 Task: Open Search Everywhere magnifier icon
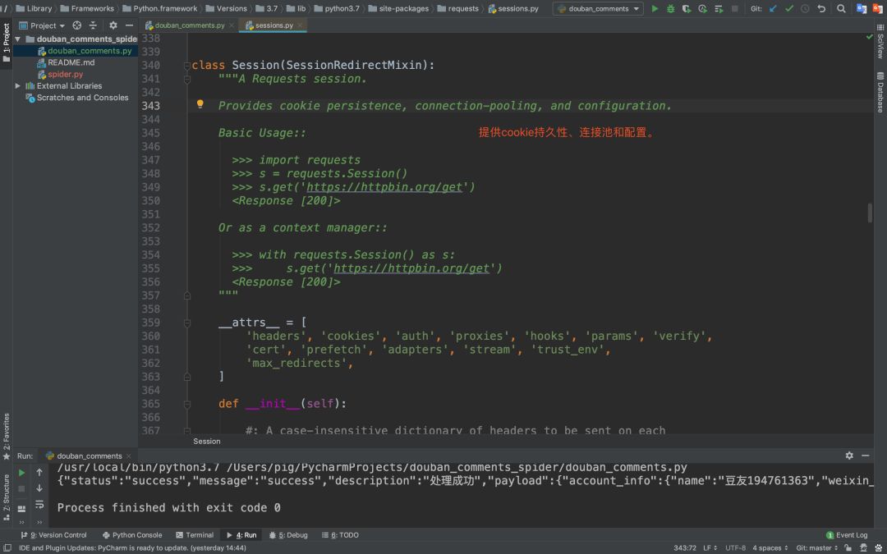[x=841, y=8]
